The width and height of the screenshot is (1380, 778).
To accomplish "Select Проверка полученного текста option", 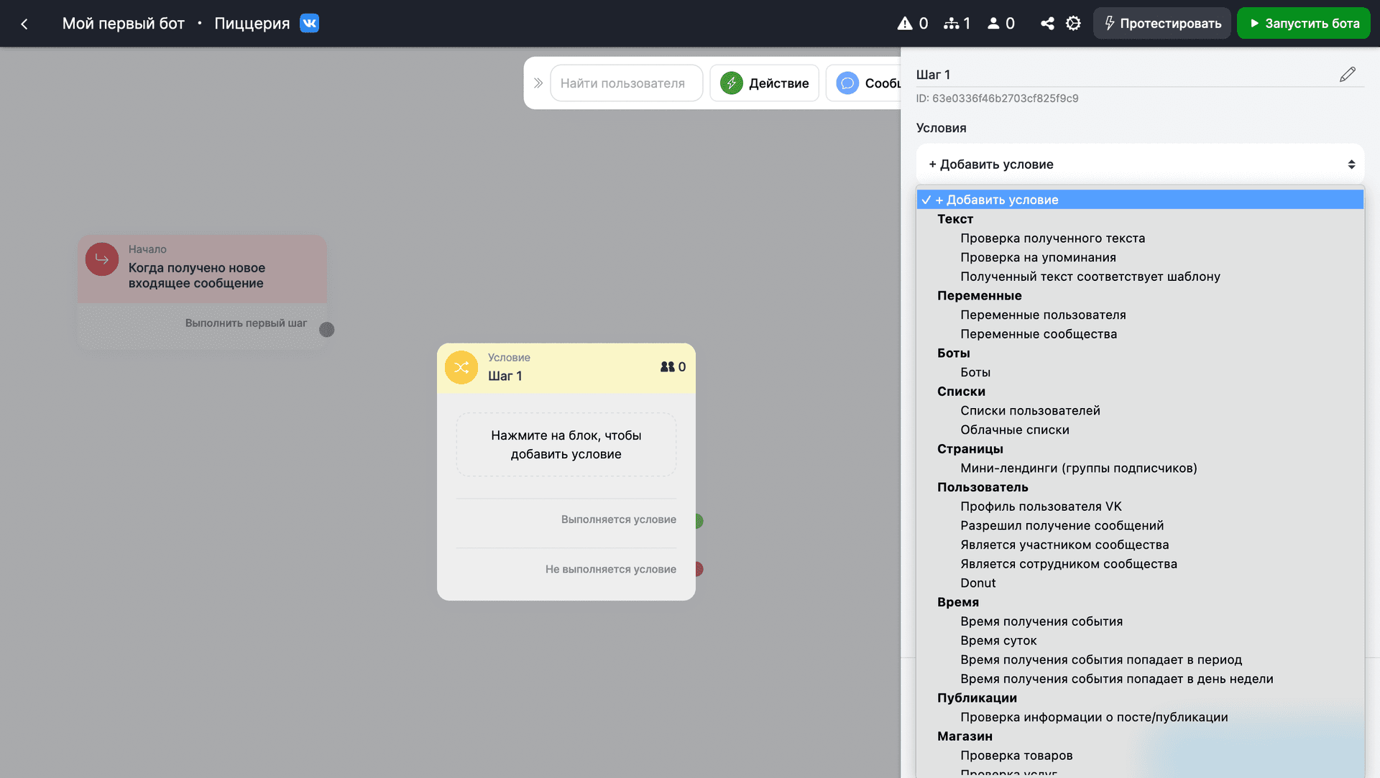I will pos(1052,239).
